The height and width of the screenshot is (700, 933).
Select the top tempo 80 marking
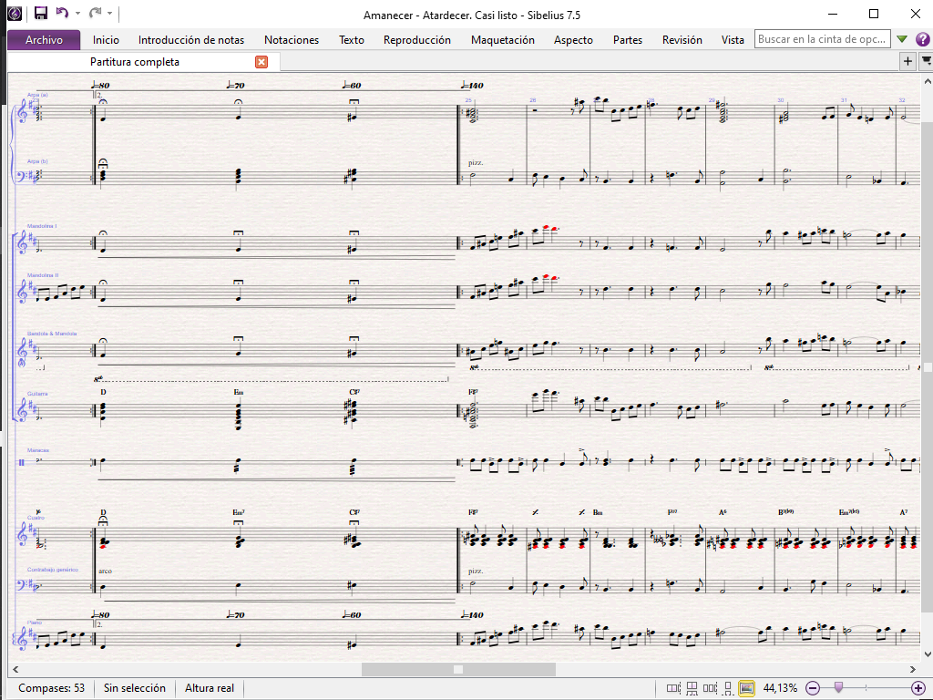point(100,85)
